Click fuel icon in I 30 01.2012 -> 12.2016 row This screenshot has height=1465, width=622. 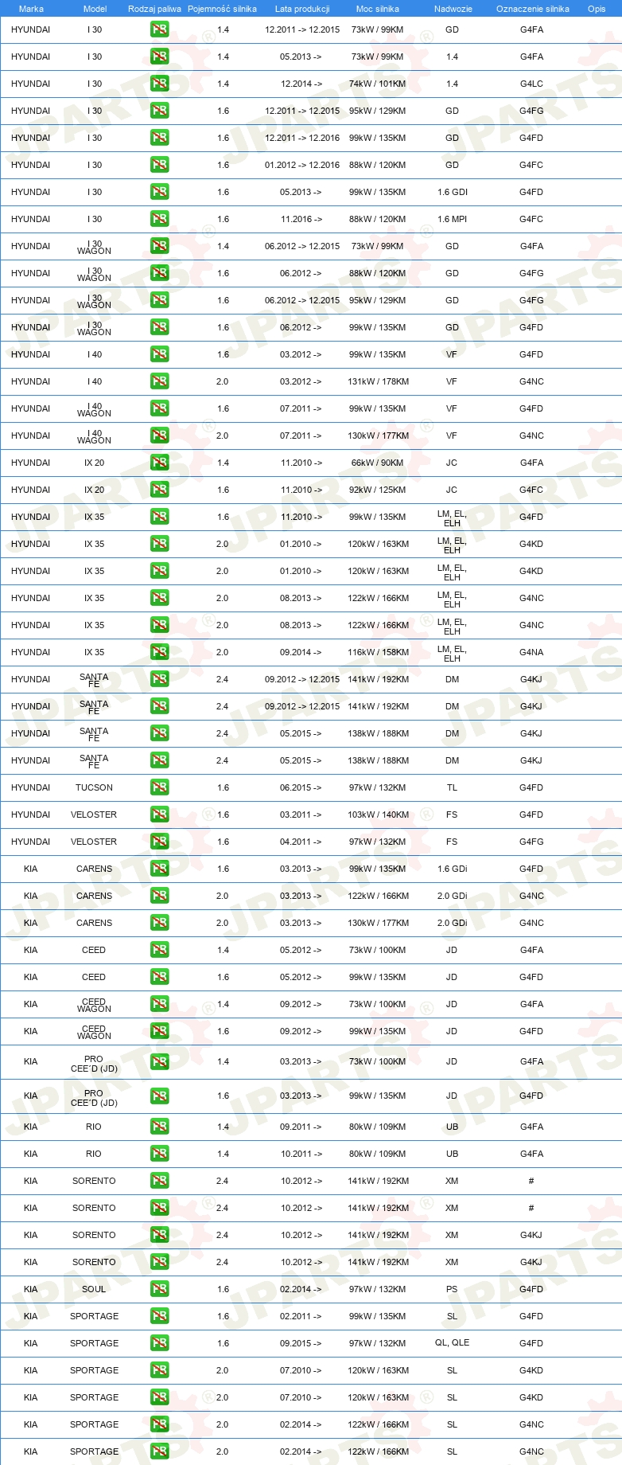click(x=159, y=165)
